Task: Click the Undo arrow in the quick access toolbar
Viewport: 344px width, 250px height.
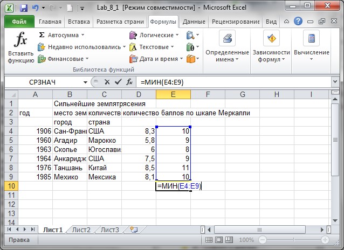Action: (x=36, y=8)
